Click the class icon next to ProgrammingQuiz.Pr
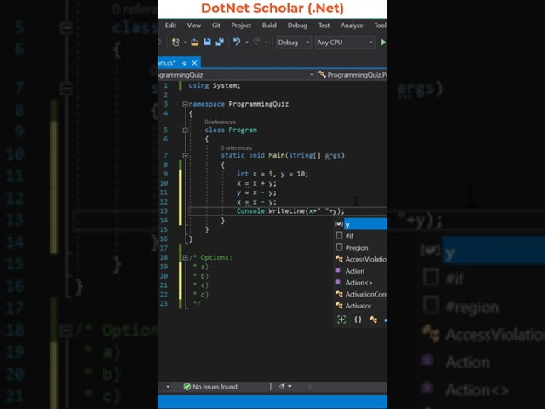The width and height of the screenshot is (545, 409). [322, 74]
